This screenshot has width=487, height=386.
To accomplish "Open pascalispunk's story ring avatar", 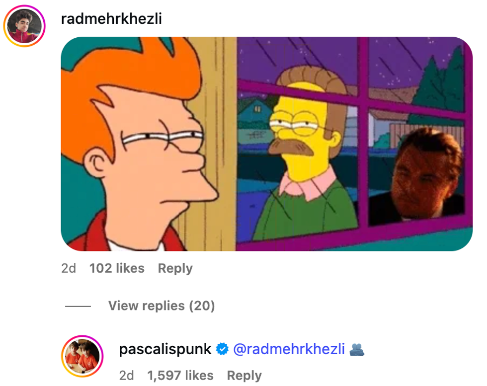I will click(82, 356).
